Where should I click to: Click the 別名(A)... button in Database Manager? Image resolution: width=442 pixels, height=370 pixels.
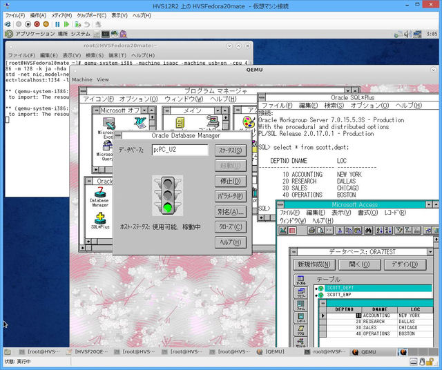point(231,212)
